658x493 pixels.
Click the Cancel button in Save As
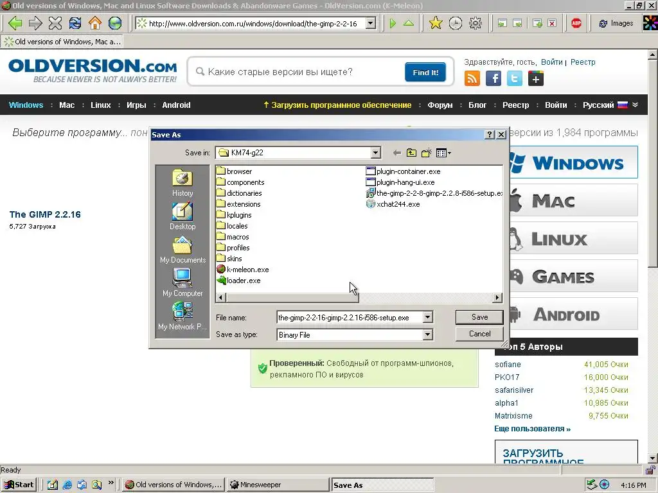point(479,334)
